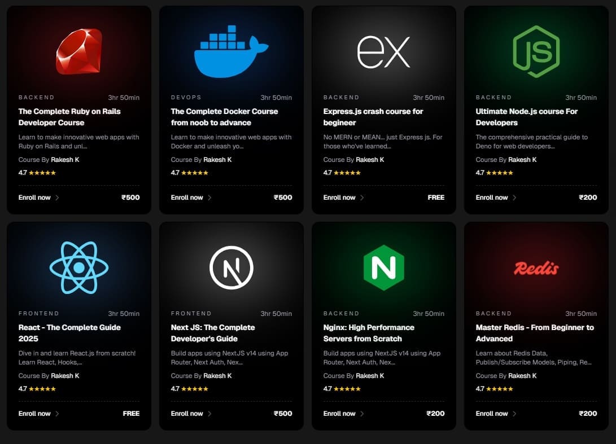Open the 'Next JS: The Complete Developer's Guide' title
The width and height of the screenshot is (616, 444).
point(213,333)
